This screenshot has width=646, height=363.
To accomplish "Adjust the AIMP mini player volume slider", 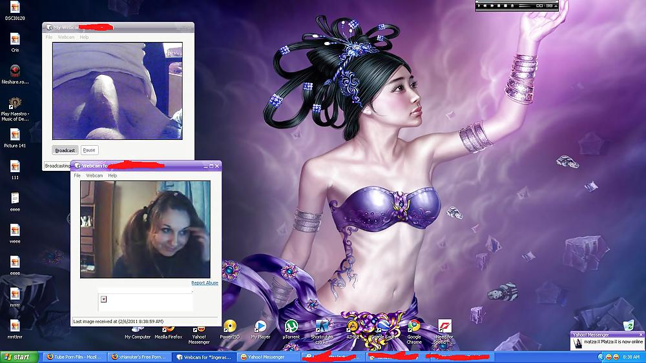I will 525,6.
